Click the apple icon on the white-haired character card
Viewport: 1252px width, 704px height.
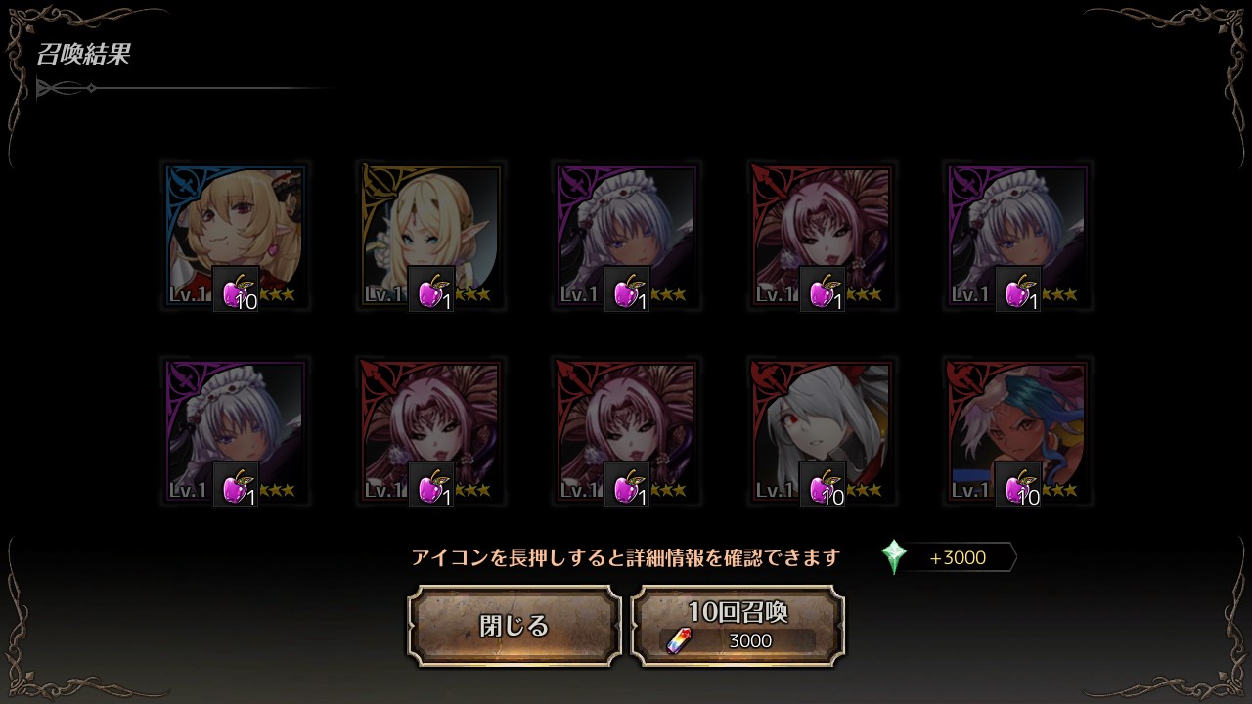[x=823, y=484]
